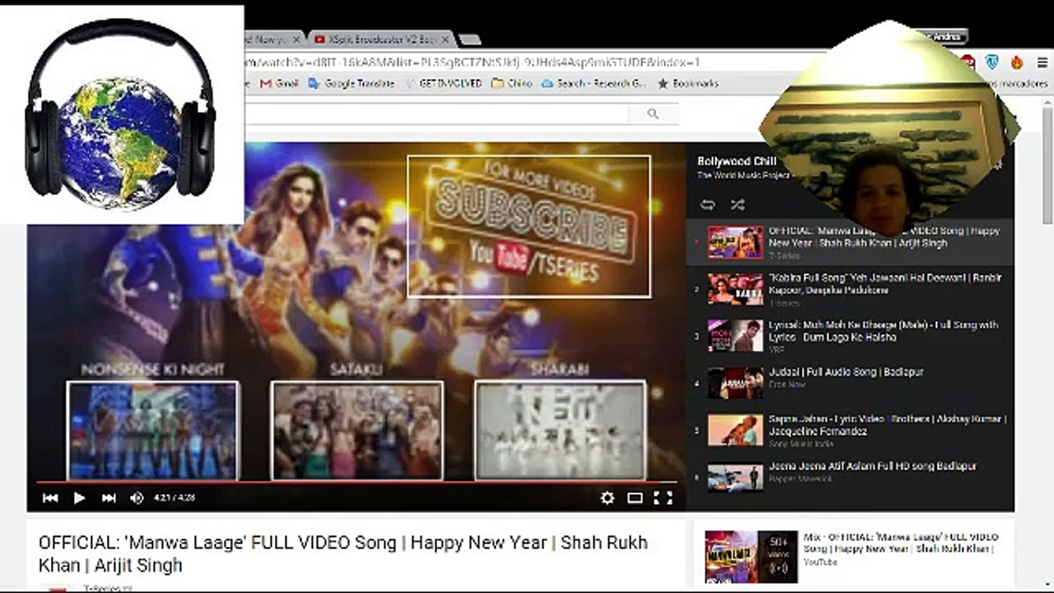This screenshot has height=593, width=1054.
Task: Click Sapna Jahan thumbnail in playlist
Action: tap(735, 430)
